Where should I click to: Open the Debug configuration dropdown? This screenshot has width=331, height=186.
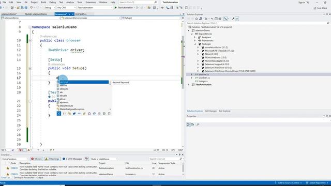(50, 8)
